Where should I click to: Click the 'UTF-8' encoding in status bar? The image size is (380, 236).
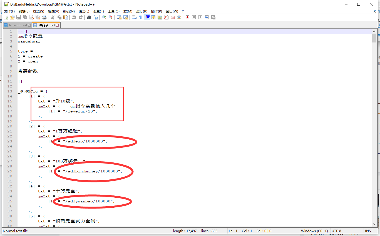[336, 231]
